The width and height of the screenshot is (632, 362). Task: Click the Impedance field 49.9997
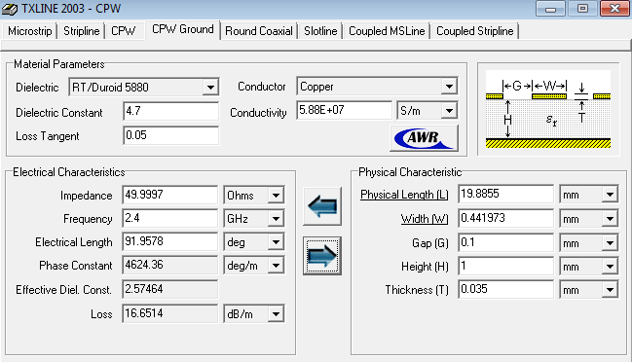(x=170, y=195)
